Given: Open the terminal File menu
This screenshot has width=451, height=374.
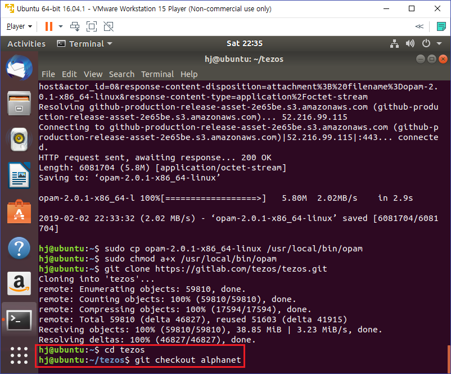Looking at the screenshot, I should (x=48, y=74).
